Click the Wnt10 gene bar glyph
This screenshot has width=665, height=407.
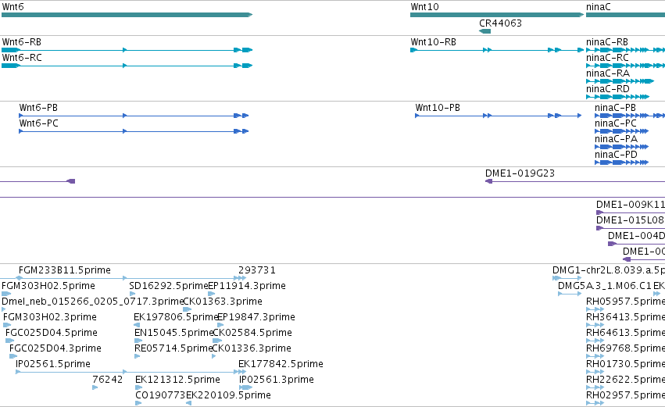coord(497,15)
